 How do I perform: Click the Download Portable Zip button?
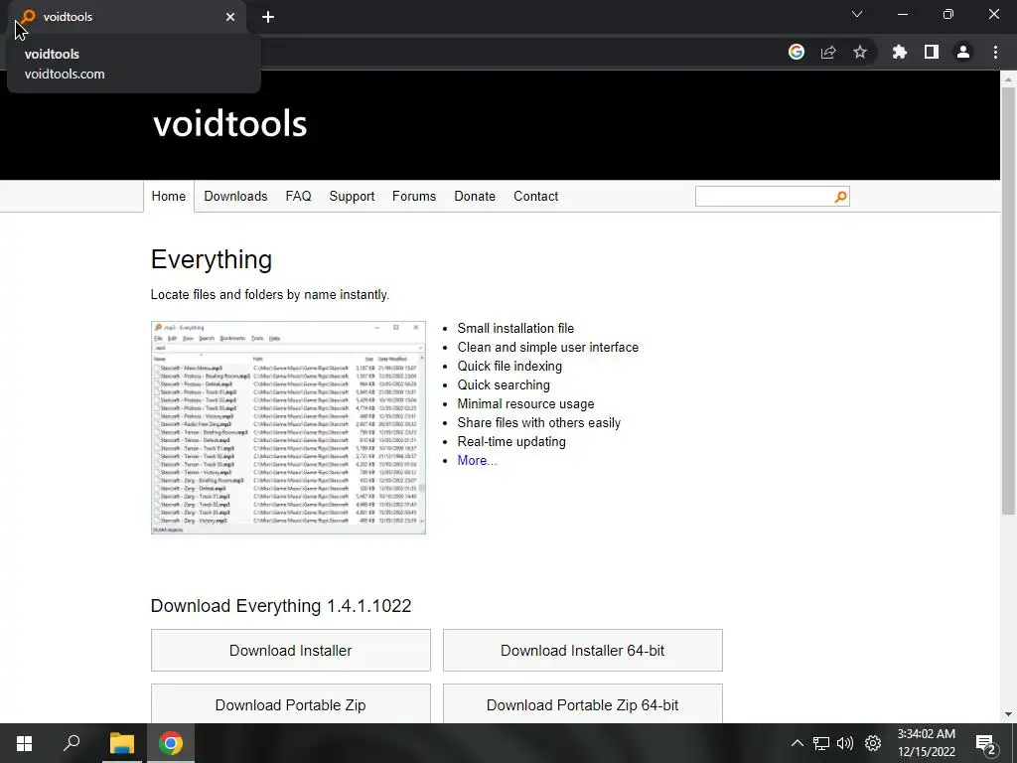coord(291,704)
